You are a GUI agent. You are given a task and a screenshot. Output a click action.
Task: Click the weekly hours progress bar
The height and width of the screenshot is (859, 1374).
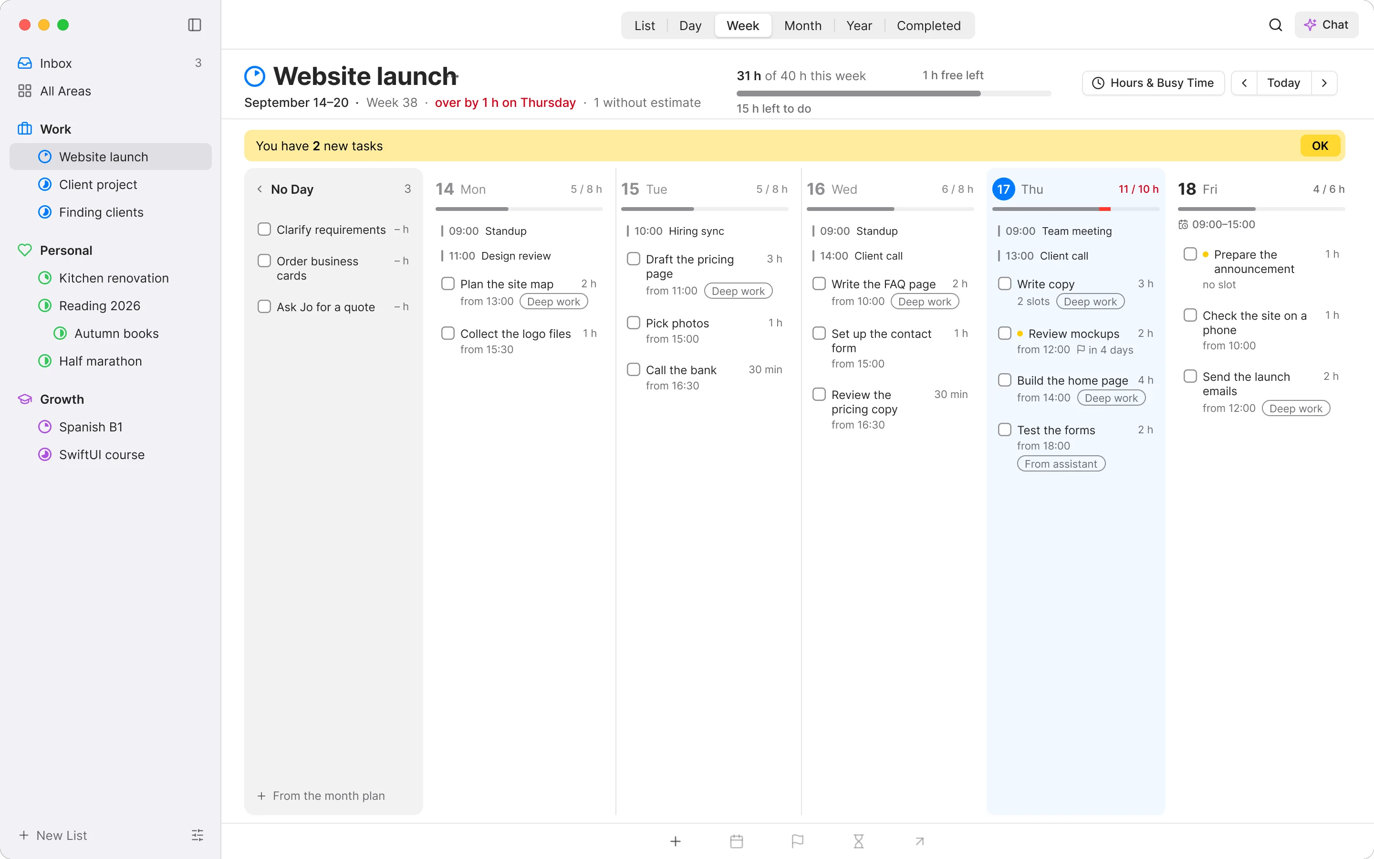tap(894, 93)
